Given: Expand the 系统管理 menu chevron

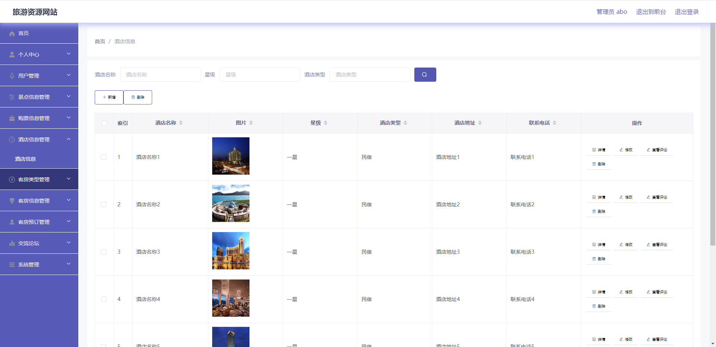Looking at the screenshot, I should (69, 264).
